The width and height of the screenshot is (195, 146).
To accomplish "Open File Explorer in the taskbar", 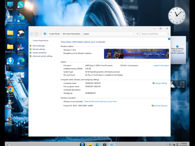I will 90,144.
